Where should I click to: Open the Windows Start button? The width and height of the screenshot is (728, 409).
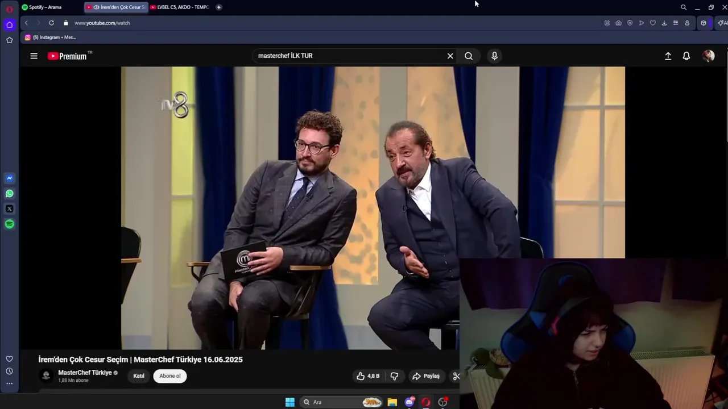(x=290, y=402)
